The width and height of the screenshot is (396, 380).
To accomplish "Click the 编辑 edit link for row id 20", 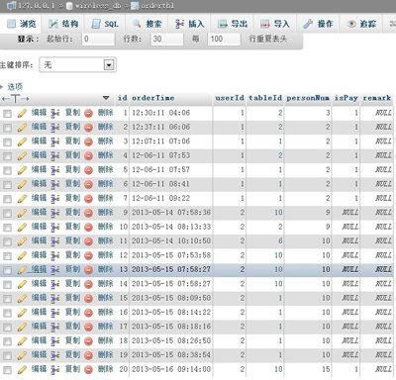I will [x=39, y=369].
